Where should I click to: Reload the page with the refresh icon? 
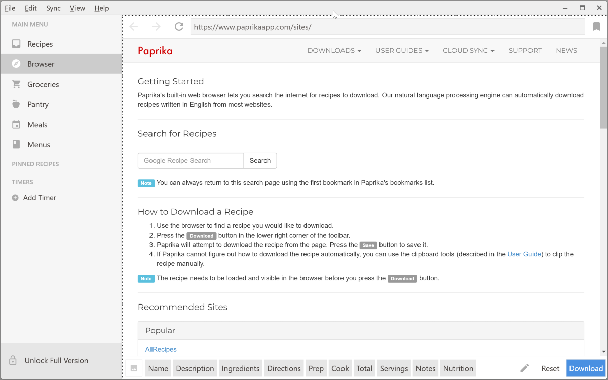click(x=179, y=27)
